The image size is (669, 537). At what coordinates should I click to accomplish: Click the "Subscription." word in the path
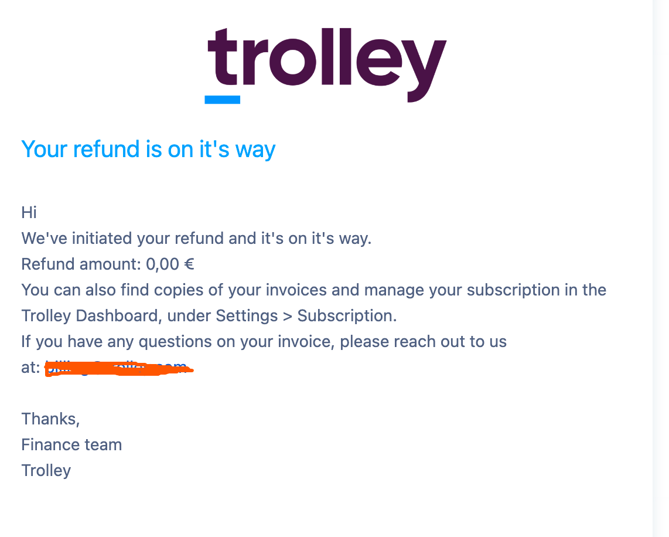pyautogui.click(x=347, y=316)
